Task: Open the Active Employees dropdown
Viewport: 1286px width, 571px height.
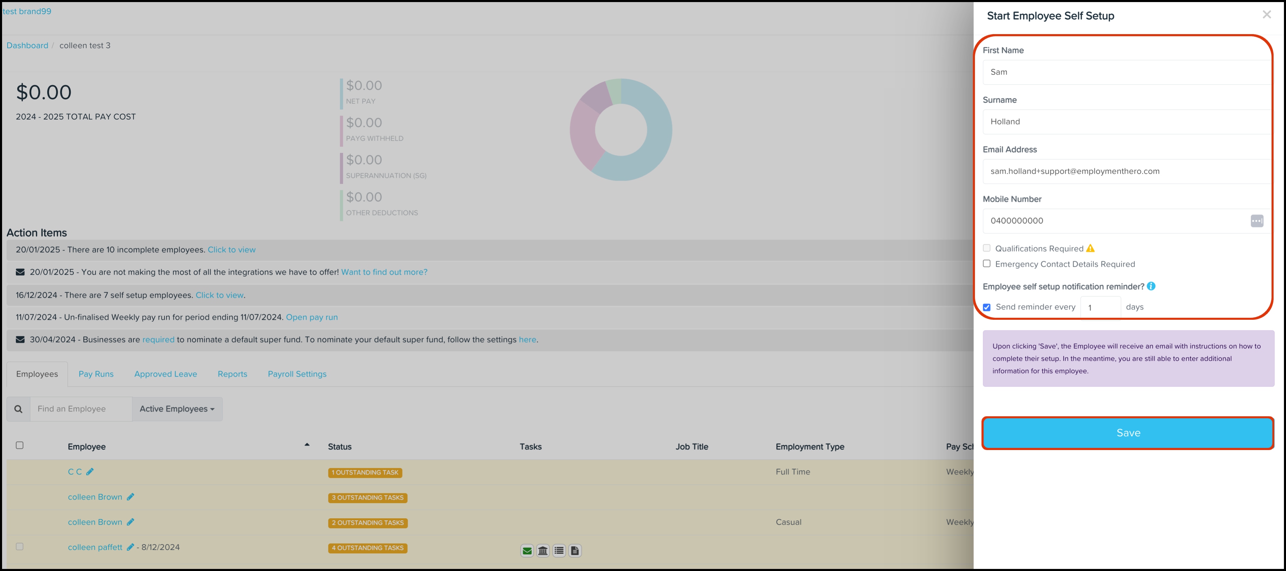Action: coord(177,409)
